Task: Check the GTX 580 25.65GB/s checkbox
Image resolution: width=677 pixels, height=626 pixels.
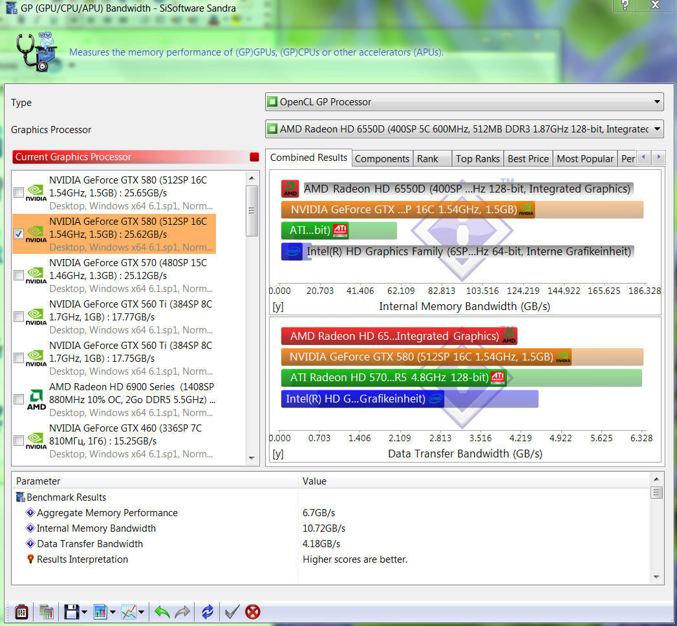Action: [19, 193]
